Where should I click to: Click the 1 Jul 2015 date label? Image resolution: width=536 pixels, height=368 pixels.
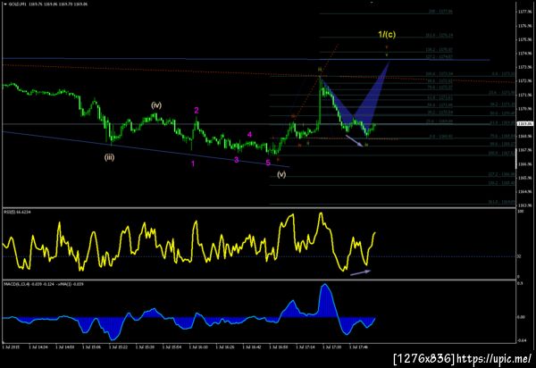[x=11, y=347]
